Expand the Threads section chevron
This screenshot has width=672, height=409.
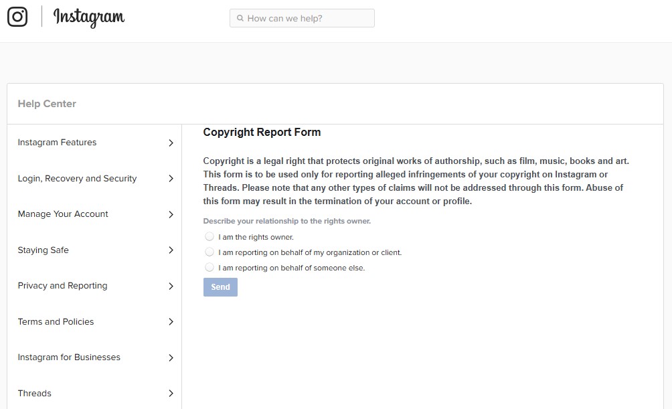[171, 393]
